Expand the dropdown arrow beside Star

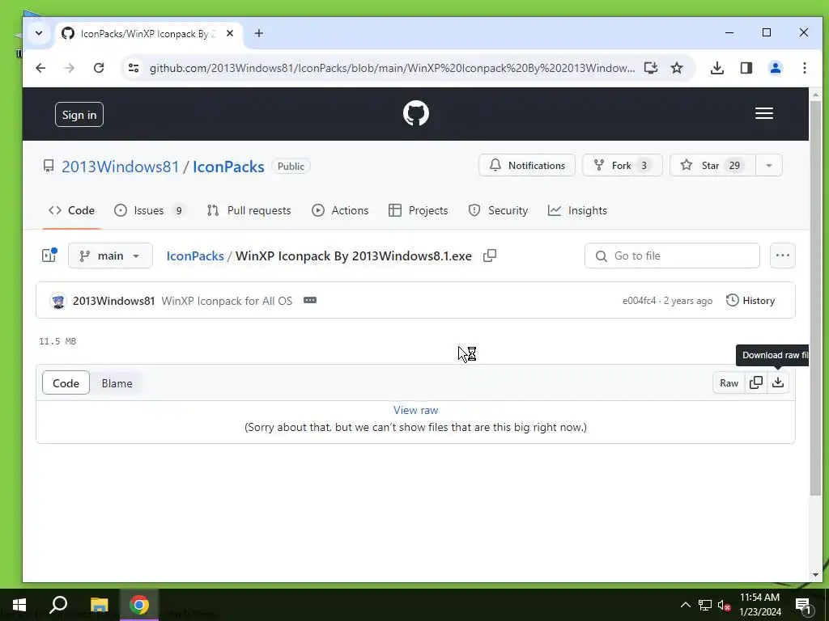769,165
